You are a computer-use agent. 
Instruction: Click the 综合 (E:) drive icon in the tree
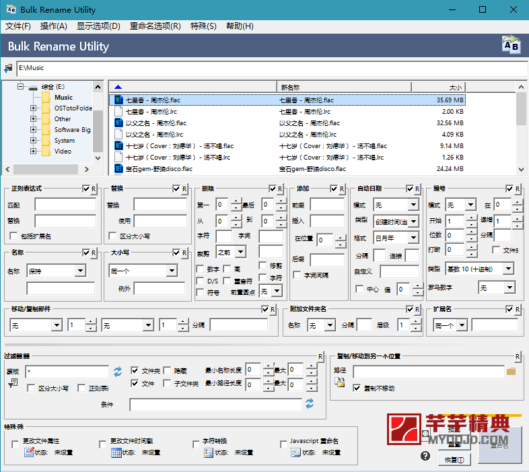point(33,87)
